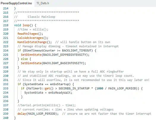Click the commented Serial.println line
The width and height of the screenshot is (156, 120).
[47, 105]
